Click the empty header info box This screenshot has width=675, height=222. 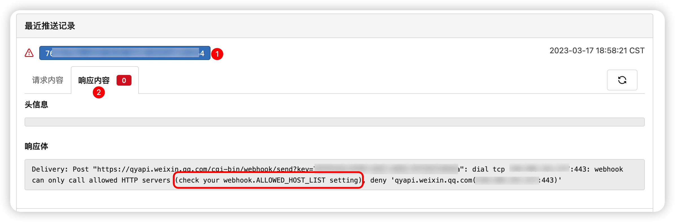click(334, 122)
